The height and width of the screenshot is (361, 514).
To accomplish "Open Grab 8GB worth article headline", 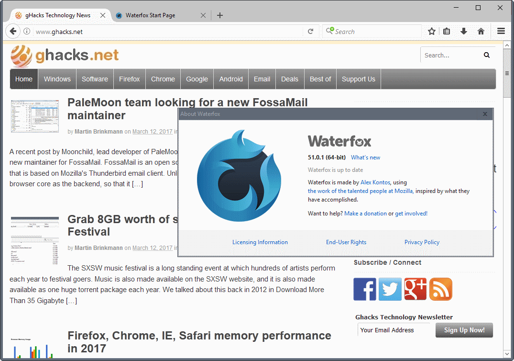I will click(x=123, y=226).
